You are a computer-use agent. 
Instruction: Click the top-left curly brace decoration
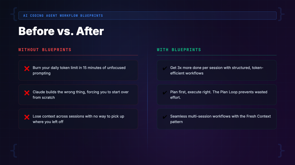(x=14, y=14)
